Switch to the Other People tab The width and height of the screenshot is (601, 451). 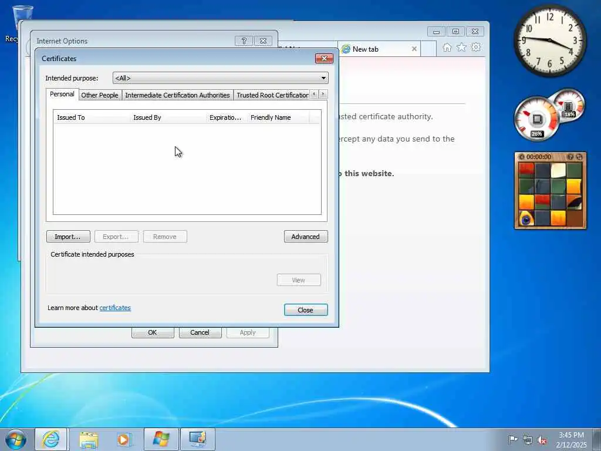[100, 95]
